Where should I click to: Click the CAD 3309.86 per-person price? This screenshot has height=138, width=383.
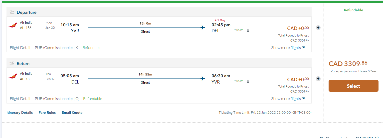tap(348, 64)
